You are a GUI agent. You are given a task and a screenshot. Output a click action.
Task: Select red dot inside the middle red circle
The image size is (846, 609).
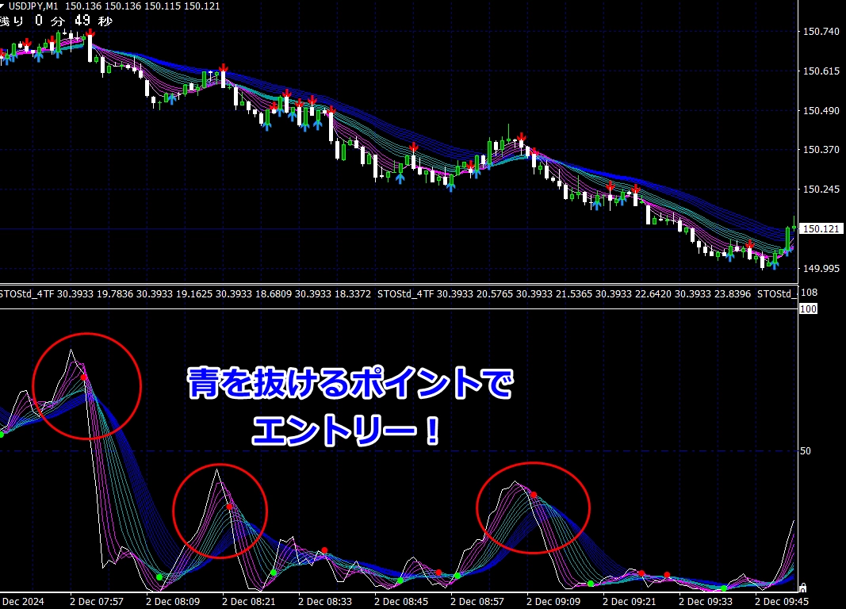point(229,506)
